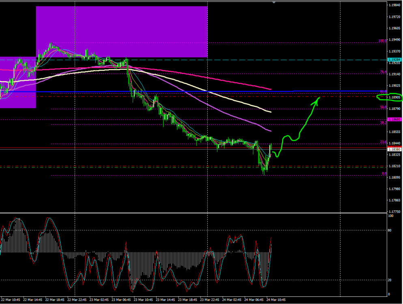
Task: Click the 22 Mar 10:45 time label
Action: [x=11, y=300]
